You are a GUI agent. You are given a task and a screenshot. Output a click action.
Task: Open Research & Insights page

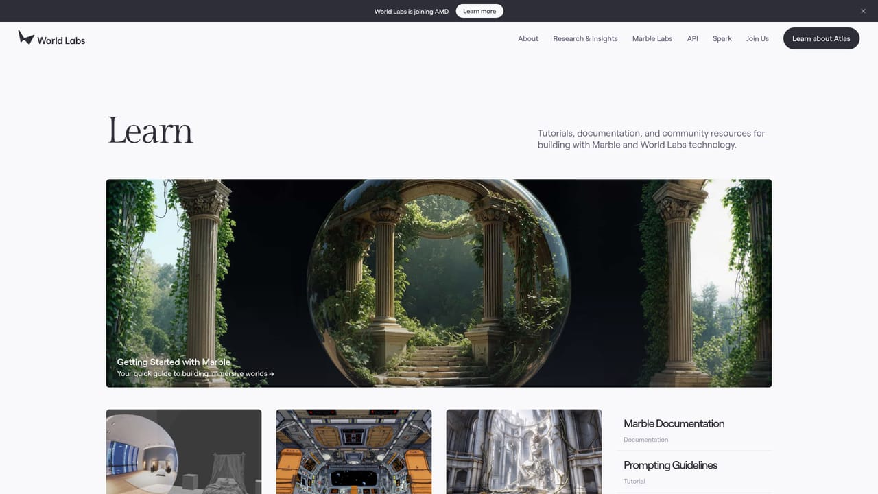pos(585,38)
